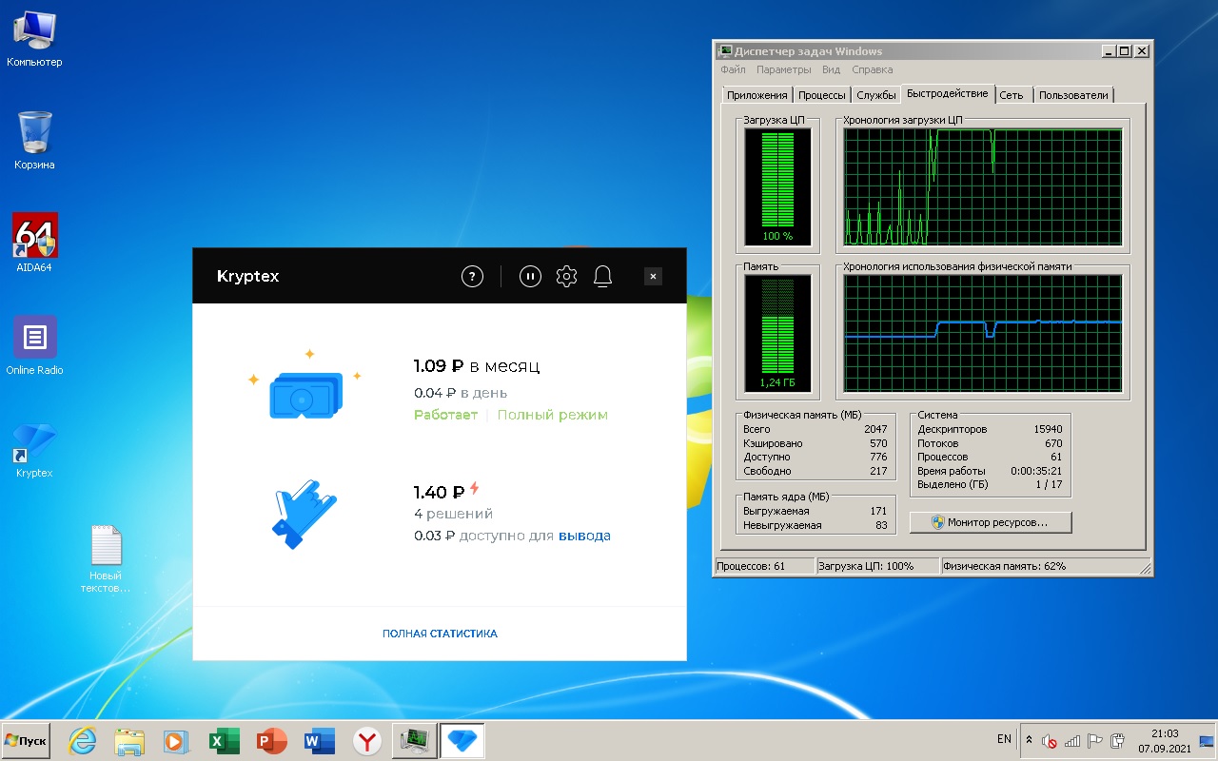Viewport: 1218px width, 761px height.
Task: Click the power plug tray icon
Action: point(1118,740)
